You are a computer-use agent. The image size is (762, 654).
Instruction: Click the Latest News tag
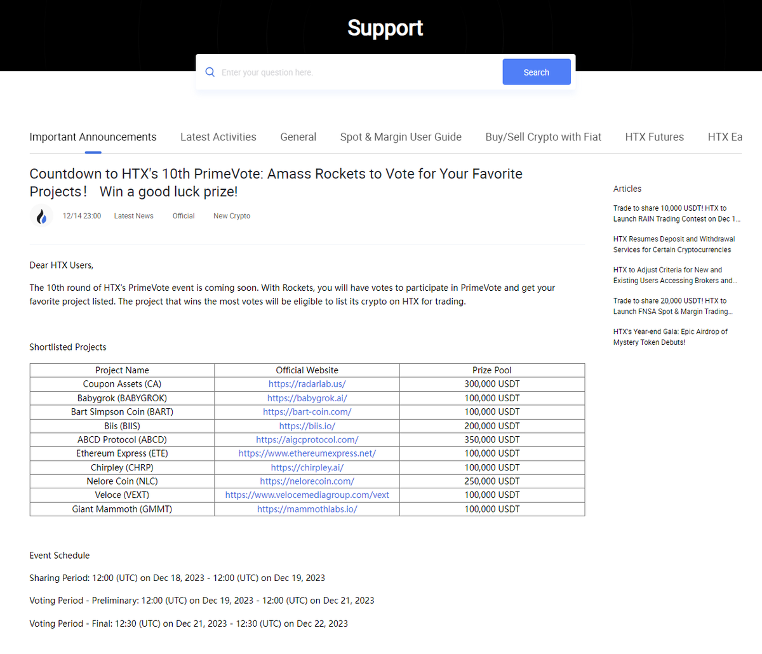[x=134, y=216]
